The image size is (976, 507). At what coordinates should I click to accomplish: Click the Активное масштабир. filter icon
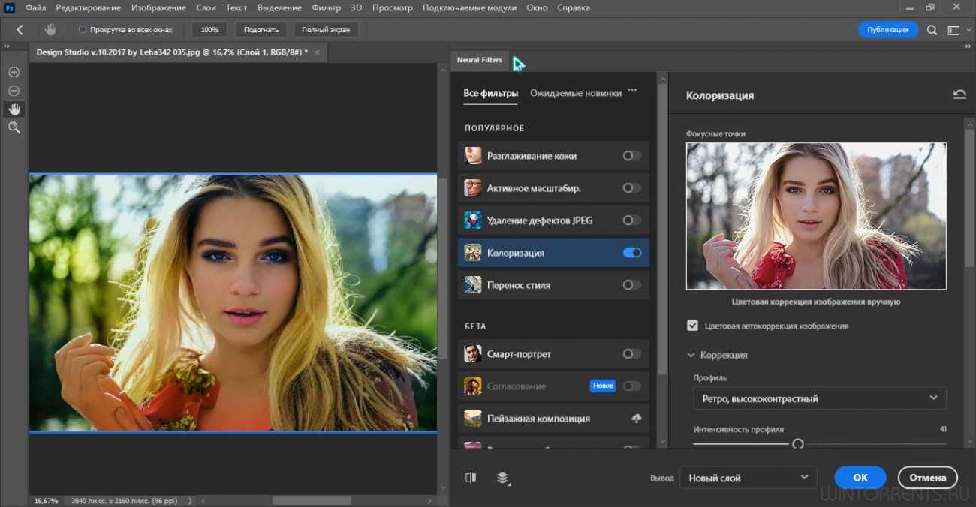(472, 188)
